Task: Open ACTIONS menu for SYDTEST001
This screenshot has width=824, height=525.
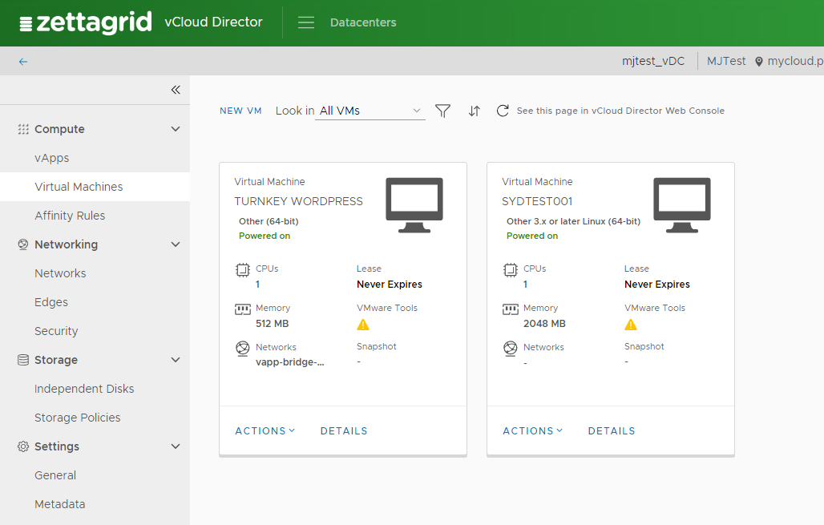Action: click(532, 431)
